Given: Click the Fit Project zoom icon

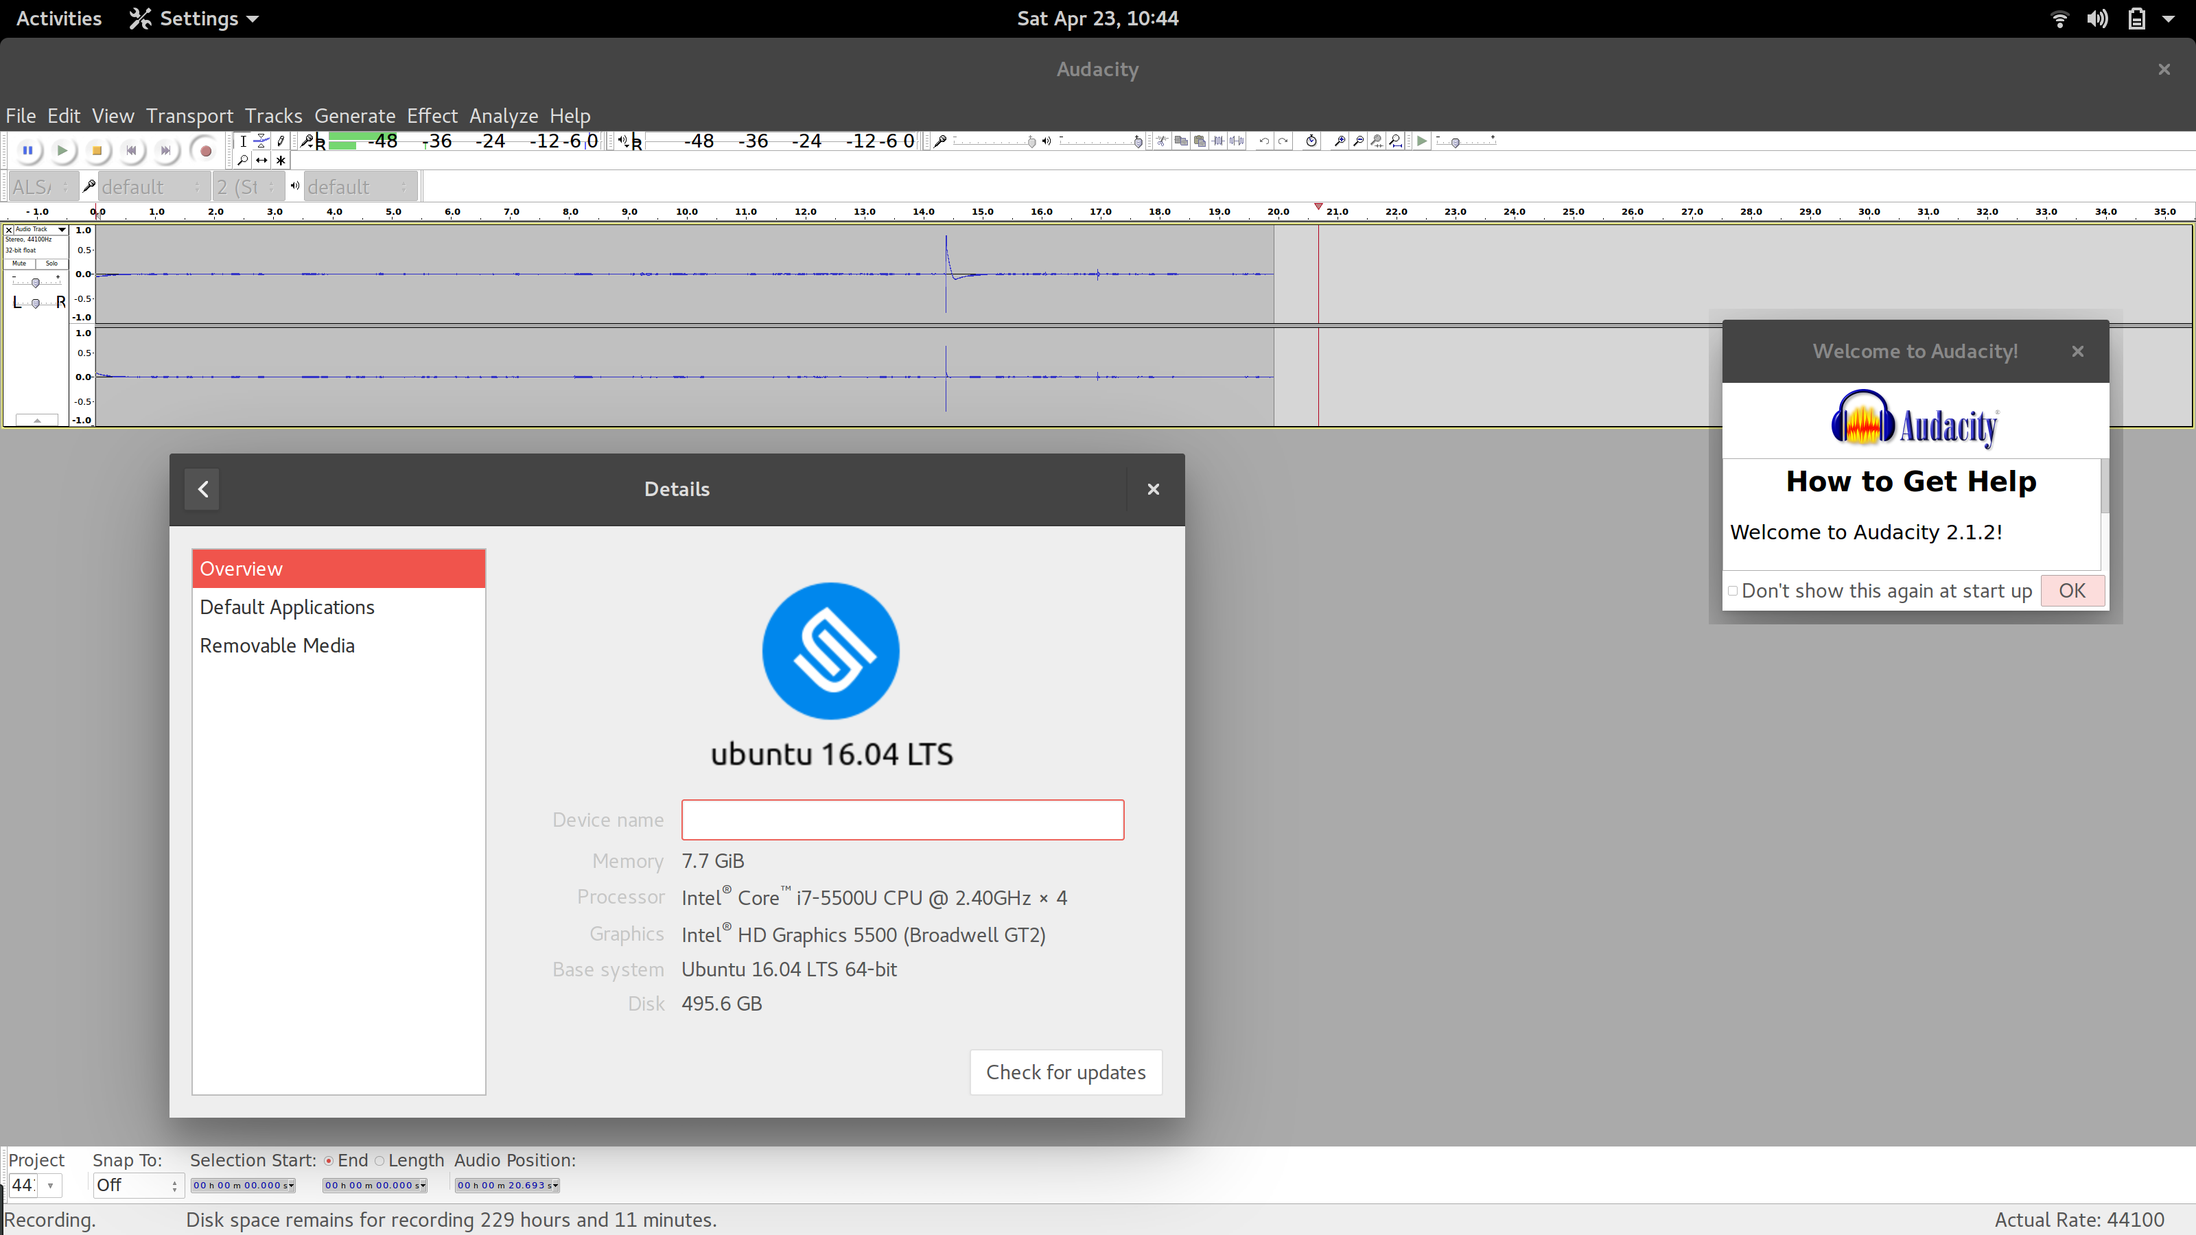Looking at the screenshot, I should pyautogui.click(x=1396, y=141).
